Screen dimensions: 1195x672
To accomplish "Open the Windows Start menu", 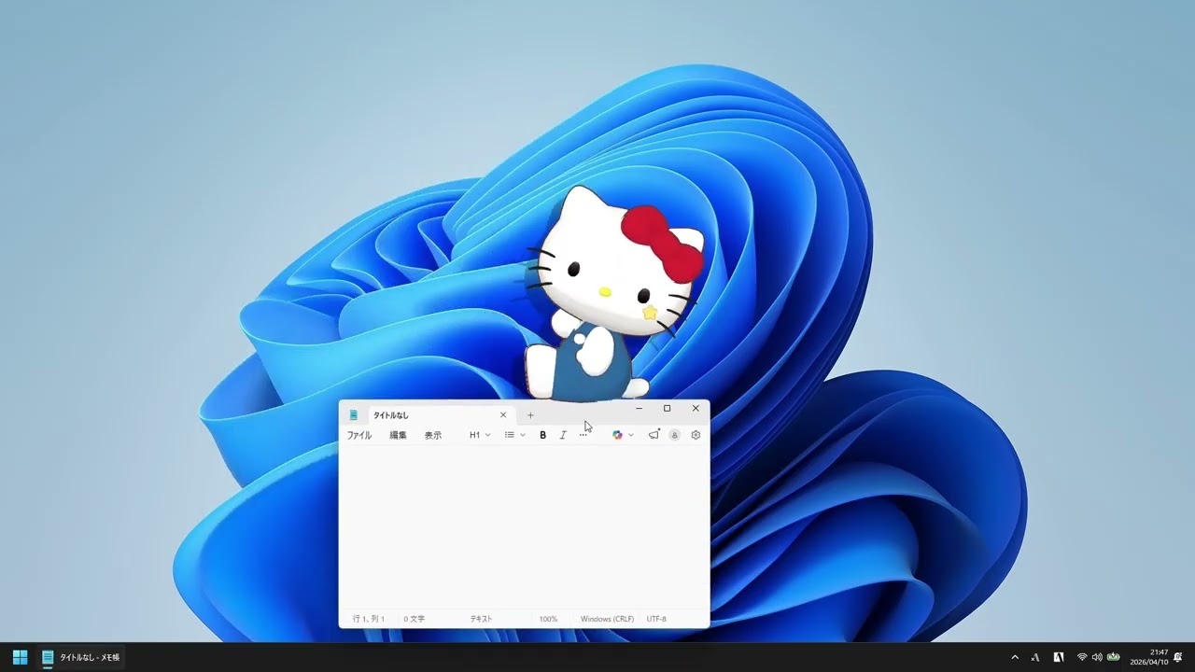I will tap(20, 657).
